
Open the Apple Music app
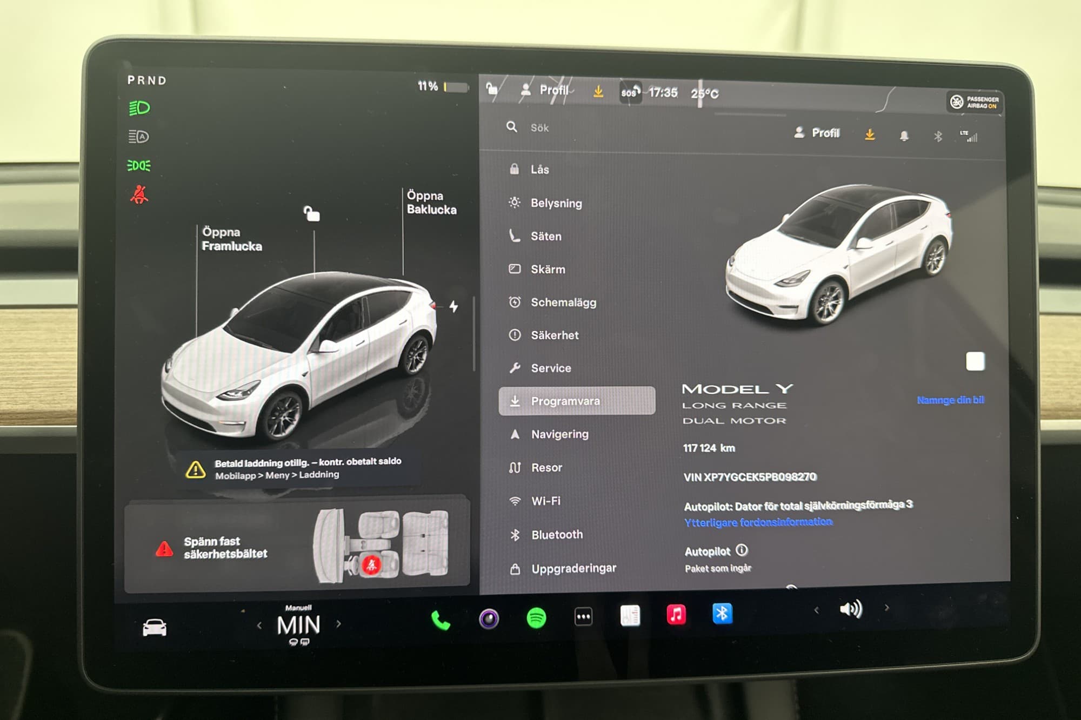coord(676,614)
